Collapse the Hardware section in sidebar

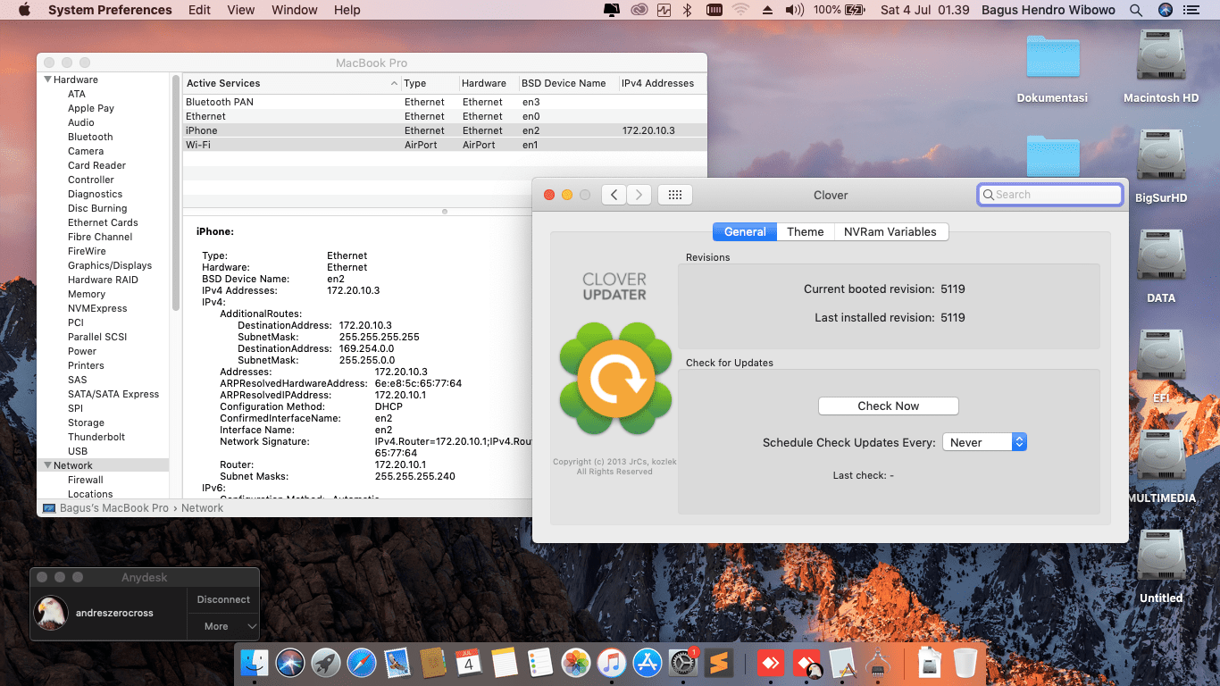tap(47, 79)
